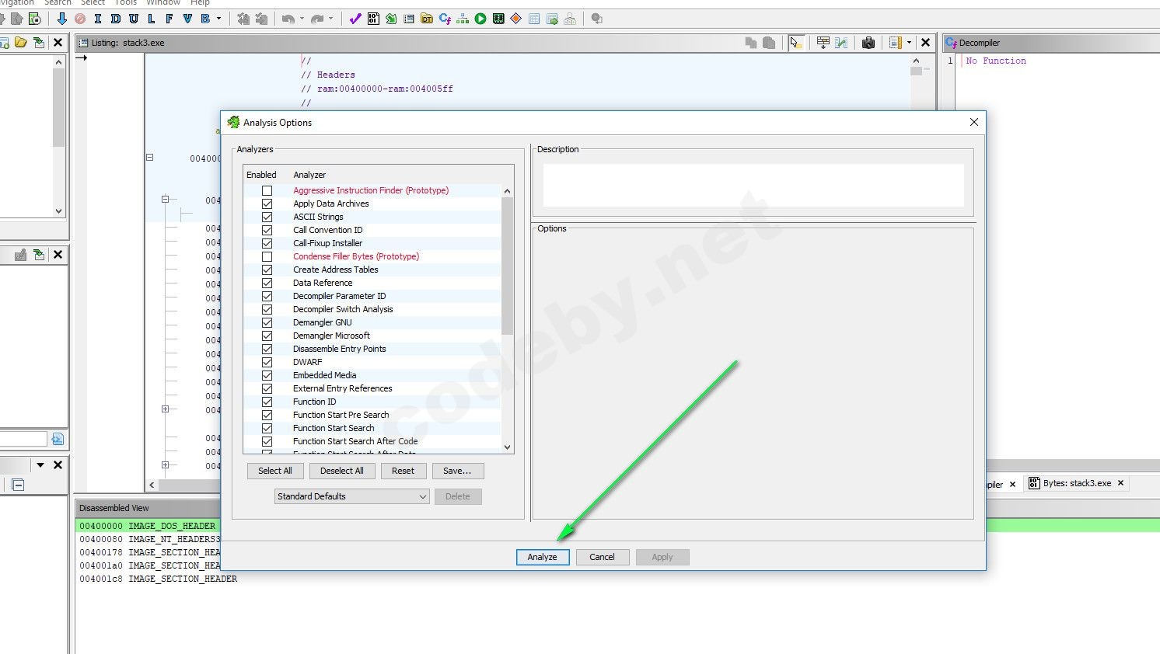Toggle the Function ID checkbox

267,402
